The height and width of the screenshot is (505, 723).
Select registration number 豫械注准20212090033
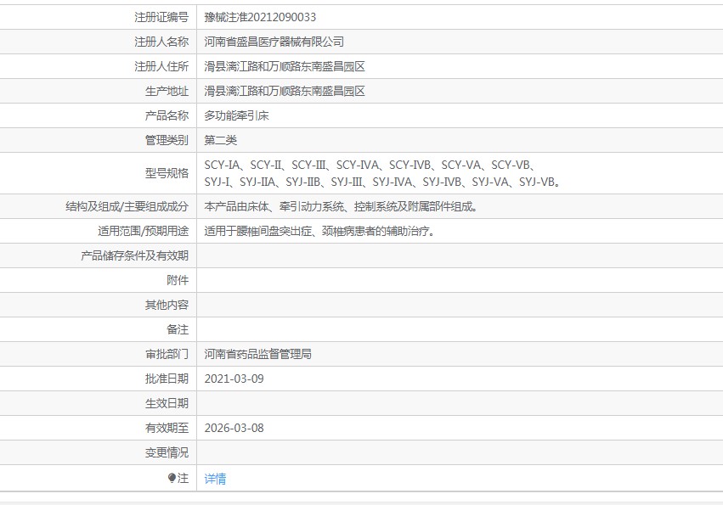pos(260,18)
